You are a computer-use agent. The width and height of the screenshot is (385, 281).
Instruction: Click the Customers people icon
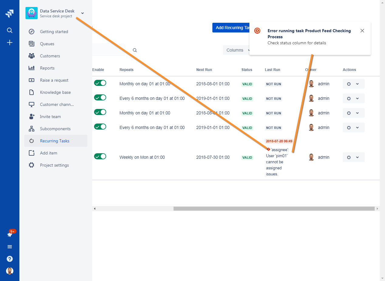(x=32, y=56)
